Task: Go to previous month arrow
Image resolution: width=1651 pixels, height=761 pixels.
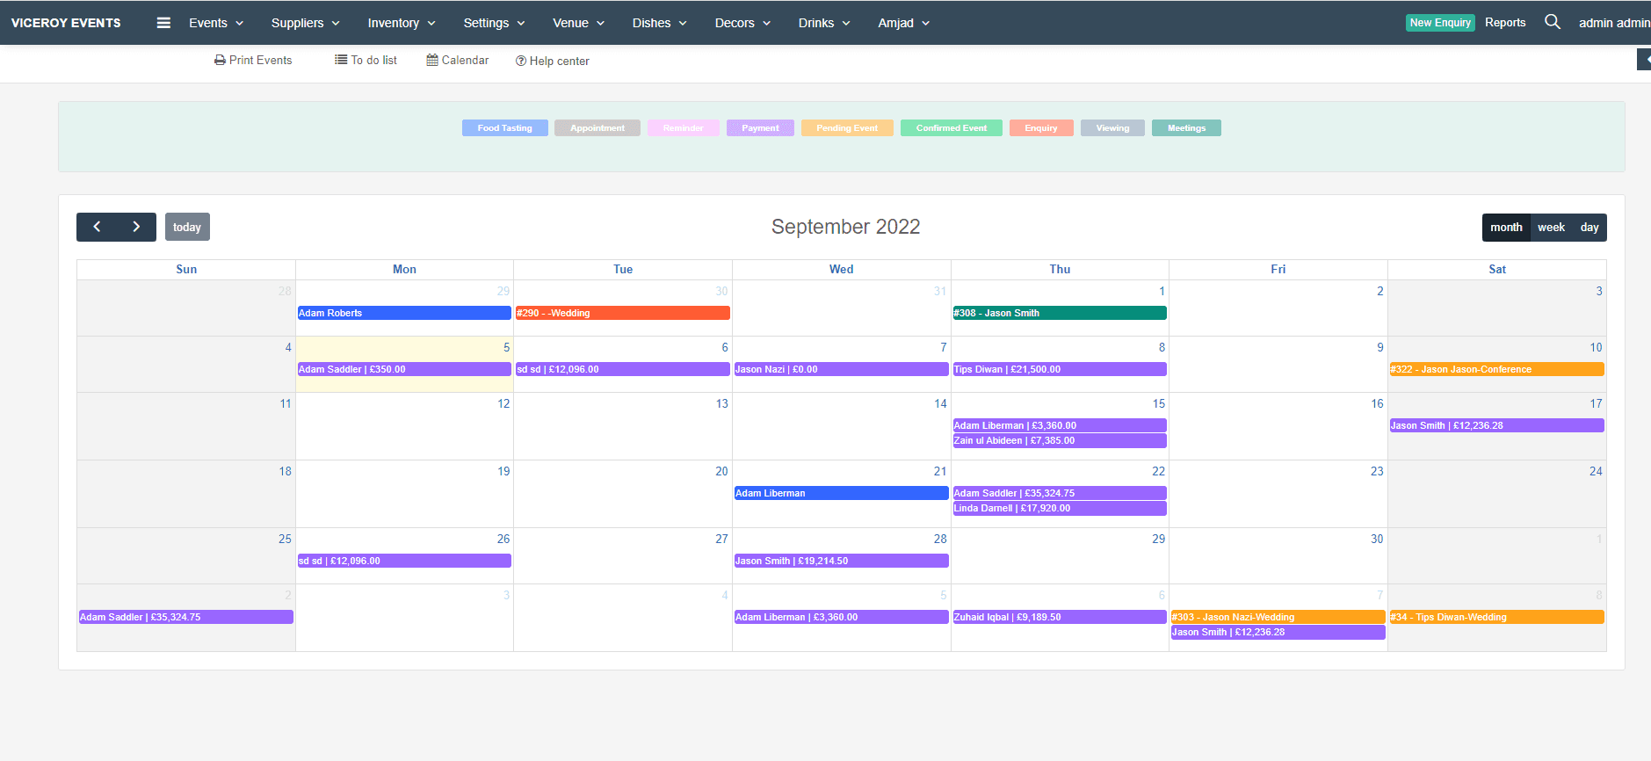Action: tap(97, 227)
